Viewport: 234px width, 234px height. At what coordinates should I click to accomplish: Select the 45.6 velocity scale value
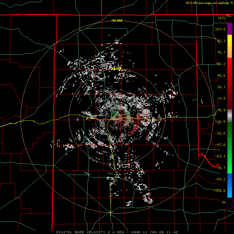pos(221,75)
